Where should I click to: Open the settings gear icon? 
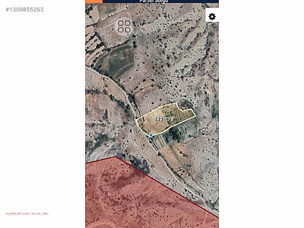[x=212, y=17]
